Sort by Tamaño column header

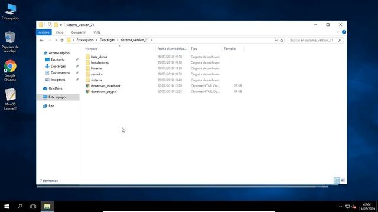click(x=233, y=49)
